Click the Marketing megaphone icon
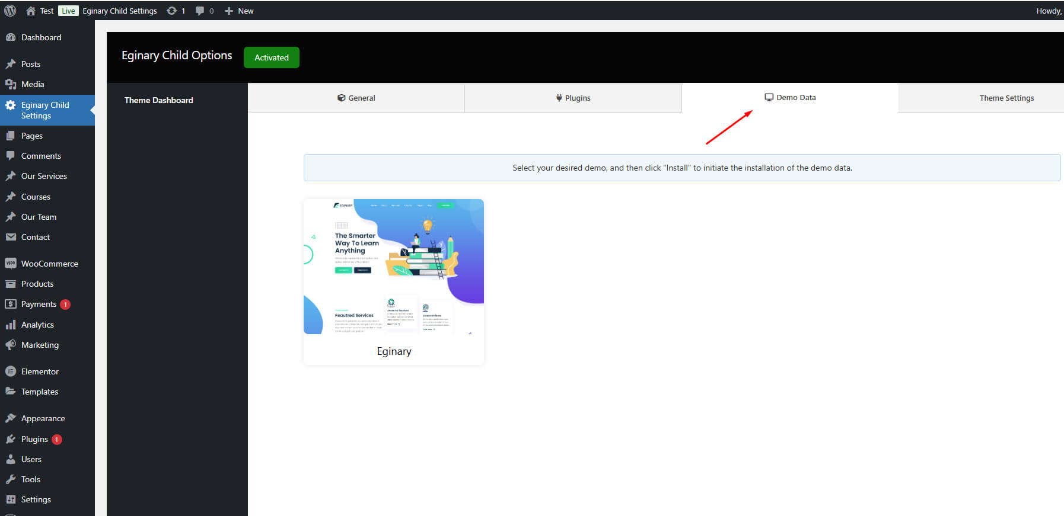 pyautogui.click(x=11, y=345)
